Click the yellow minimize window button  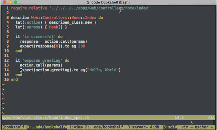(10, 2)
